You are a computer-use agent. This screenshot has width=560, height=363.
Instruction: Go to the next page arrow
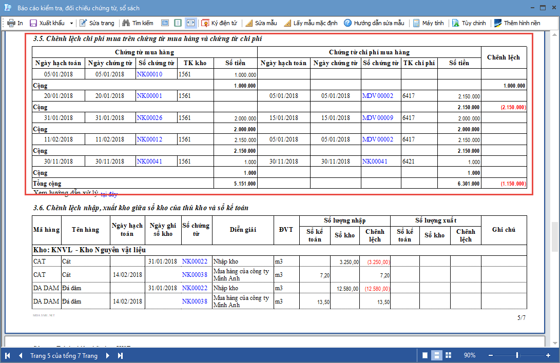(107, 355)
